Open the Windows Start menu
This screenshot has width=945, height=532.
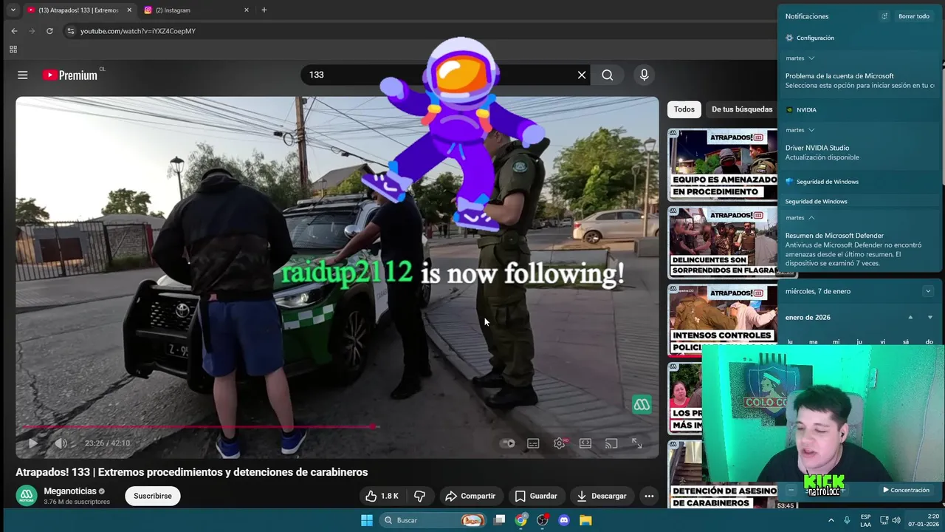tap(367, 520)
